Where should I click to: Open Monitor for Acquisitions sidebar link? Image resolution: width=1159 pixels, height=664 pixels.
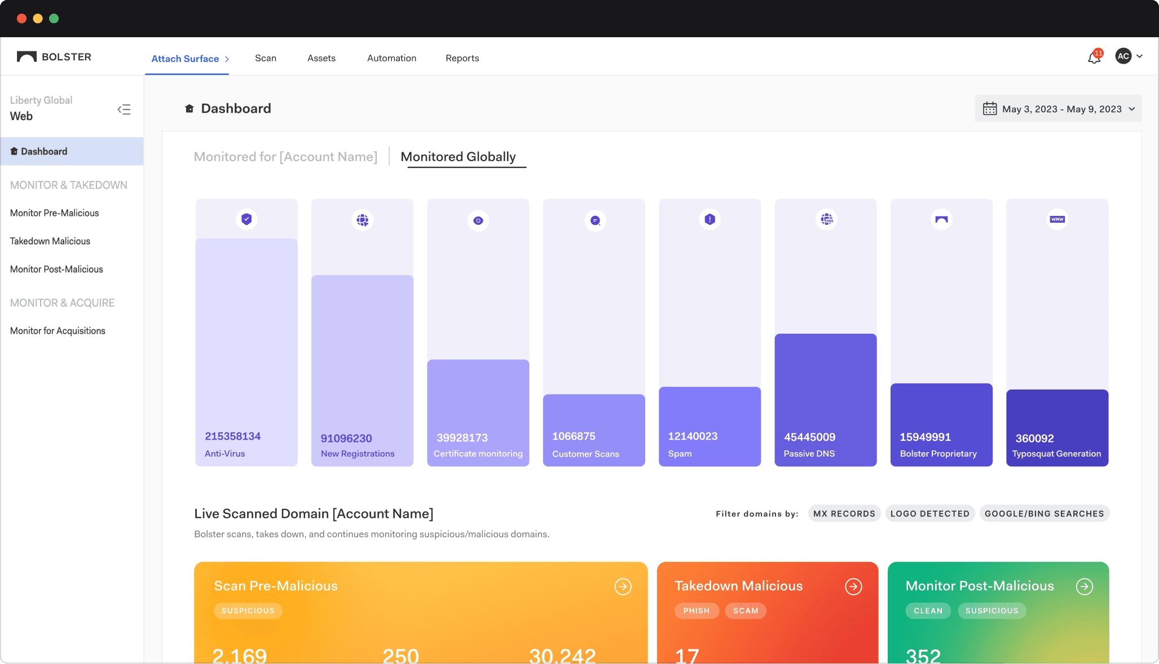[x=58, y=331]
